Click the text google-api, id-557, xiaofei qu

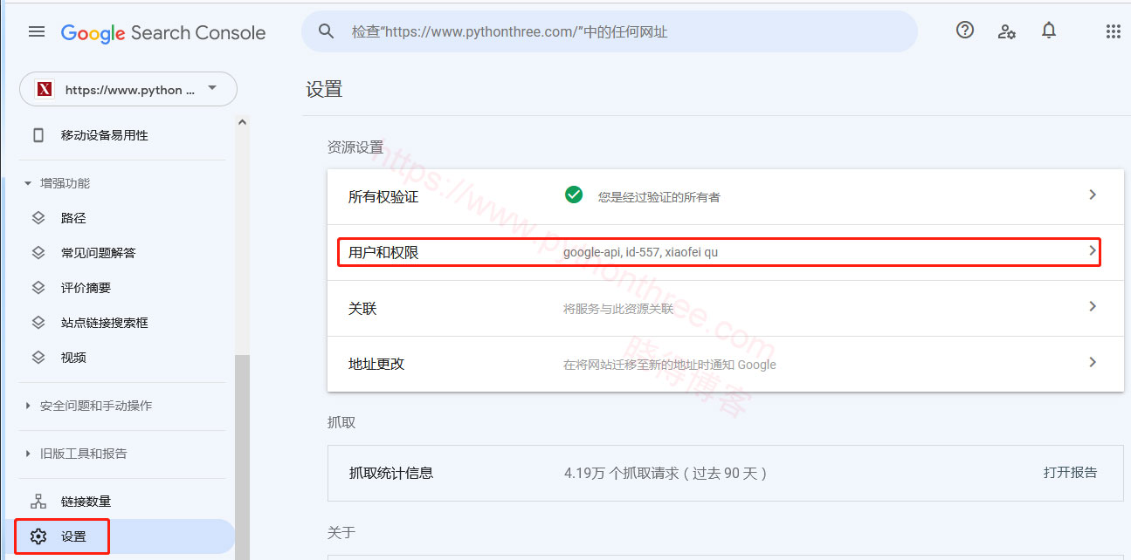pos(640,252)
